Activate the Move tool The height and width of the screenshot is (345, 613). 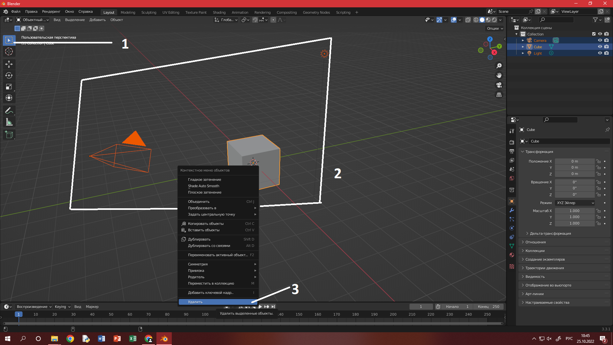pos(9,64)
